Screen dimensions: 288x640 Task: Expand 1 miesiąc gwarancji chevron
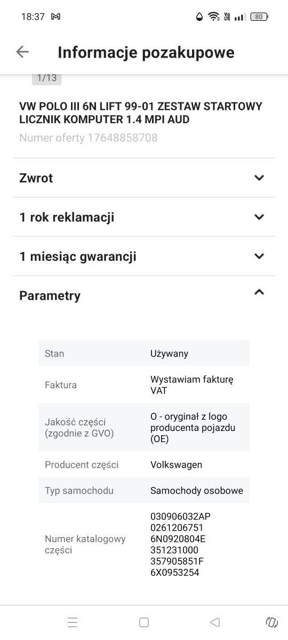259,256
